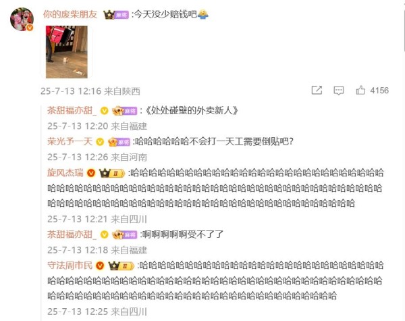Open 茶甜福亦甜_ profile from 啊啊啊啊啊受不了了 reply

coord(72,234)
